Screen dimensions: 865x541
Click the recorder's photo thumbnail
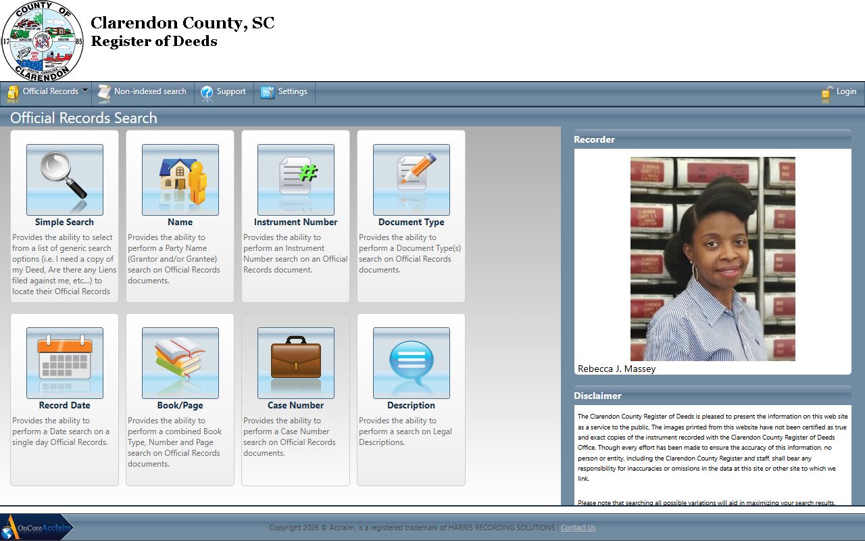(x=713, y=259)
